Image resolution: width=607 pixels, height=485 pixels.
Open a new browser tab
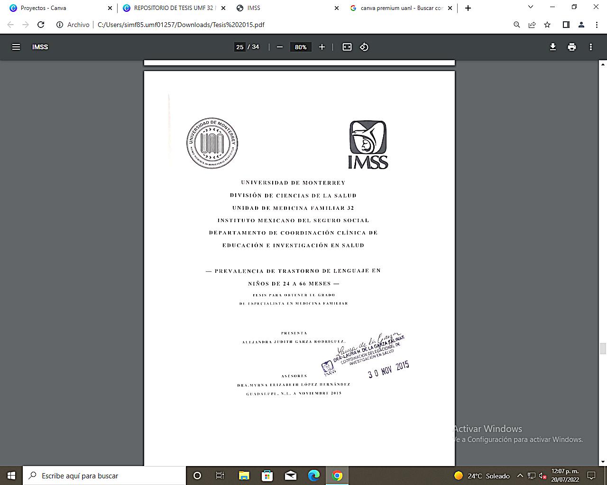pyautogui.click(x=468, y=8)
